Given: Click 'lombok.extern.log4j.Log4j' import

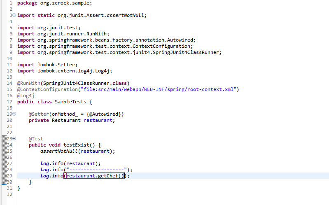Looking at the screenshot, I should [x=73, y=71].
